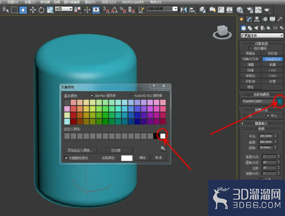
Task: Open Edit Named Selection Sets
Action: (141, 10)
